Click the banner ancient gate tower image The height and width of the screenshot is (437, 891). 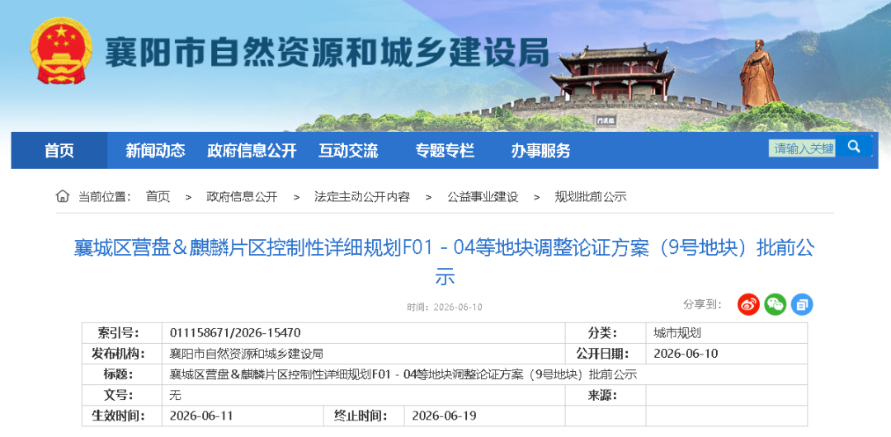(611, 74)
